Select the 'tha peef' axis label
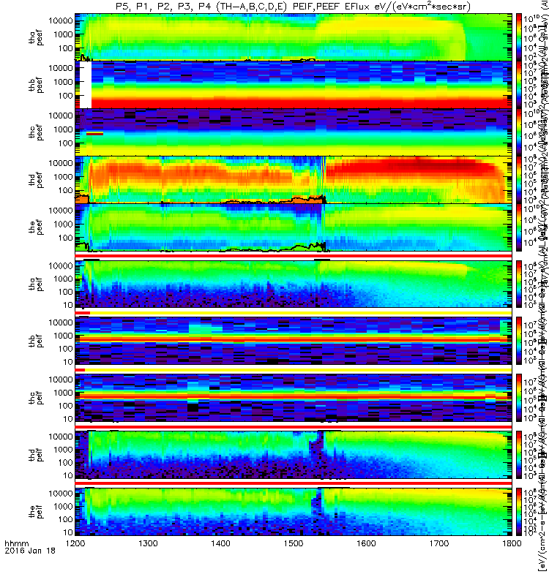 coord(36,38)
